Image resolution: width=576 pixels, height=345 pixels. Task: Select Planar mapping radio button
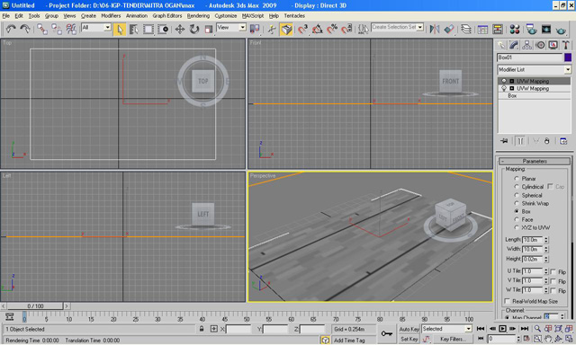click(x=517, y=179)
